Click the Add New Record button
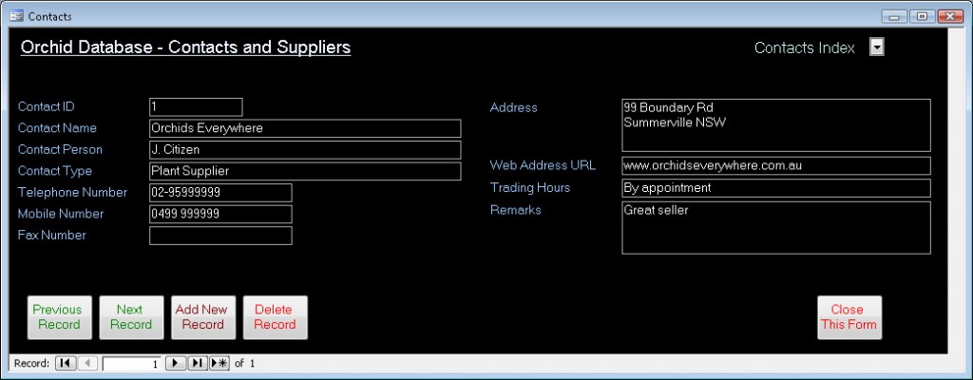973x380 pixels. 203,317
